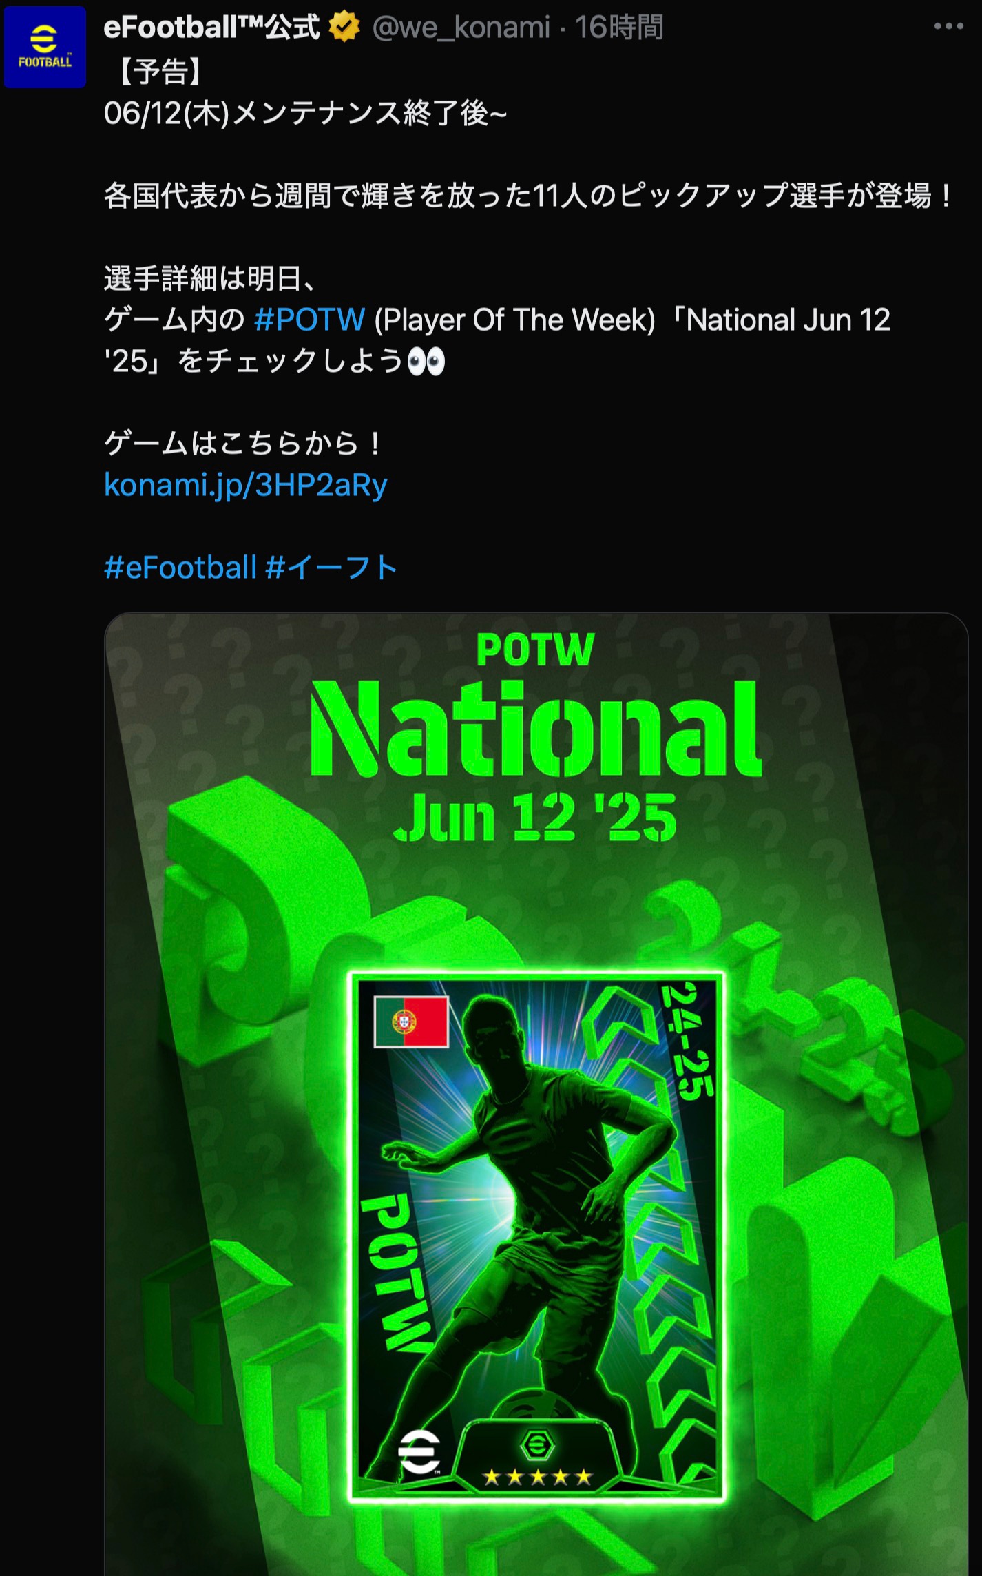Click the 16時間 post timestamp

tap(619, 28)
